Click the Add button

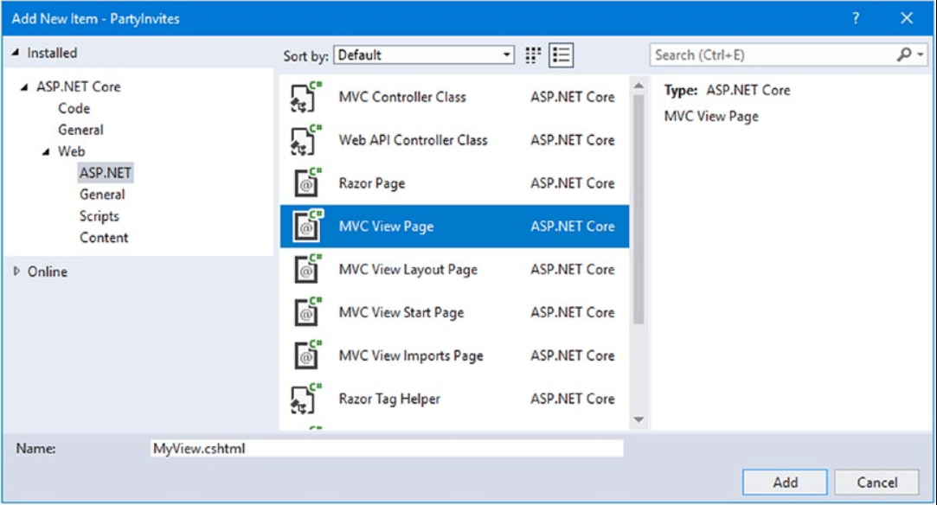point(784,482)
